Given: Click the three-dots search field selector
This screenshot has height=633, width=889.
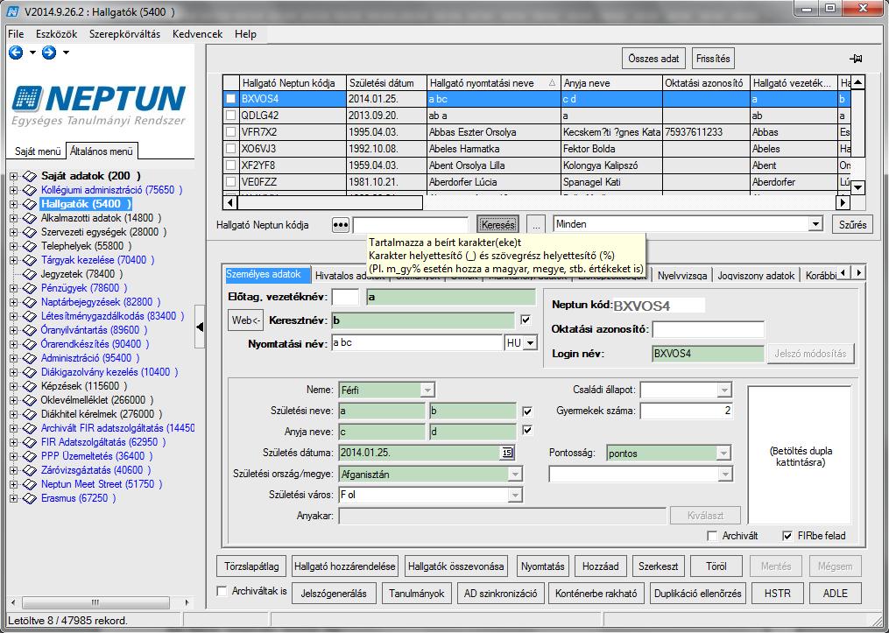Looking at the screenshot, I should 340,225.
